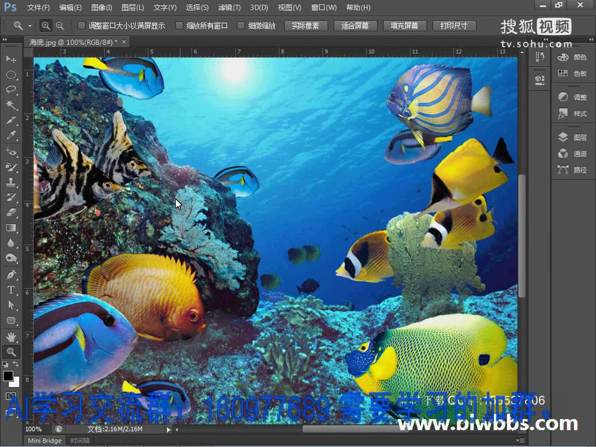This screenshot has height=447, width=596.
Task: Open the 图层(L) menu
Action: (x=133, y=7)
